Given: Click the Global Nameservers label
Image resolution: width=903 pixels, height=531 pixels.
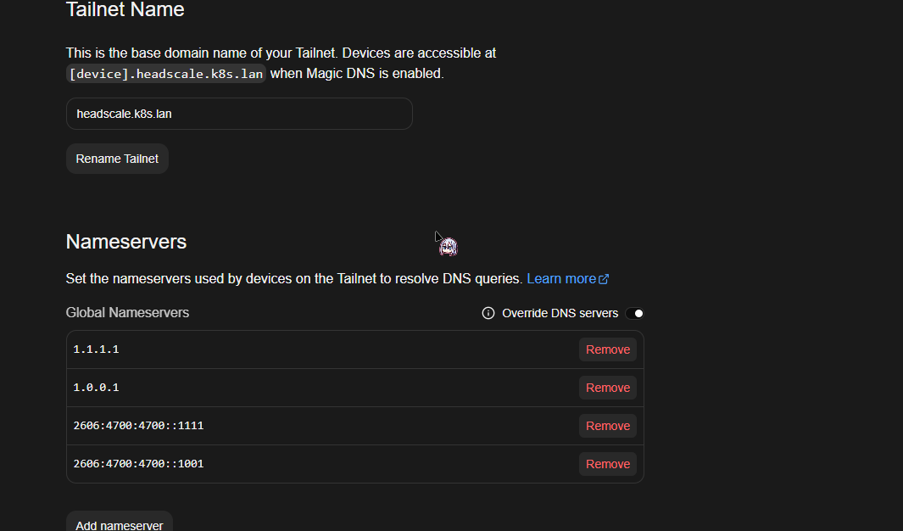Looking at the screenshot, I should click(127, 312).
